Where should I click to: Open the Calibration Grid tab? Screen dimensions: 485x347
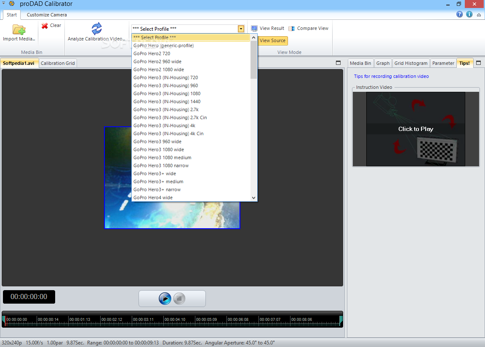coord(58,63)
